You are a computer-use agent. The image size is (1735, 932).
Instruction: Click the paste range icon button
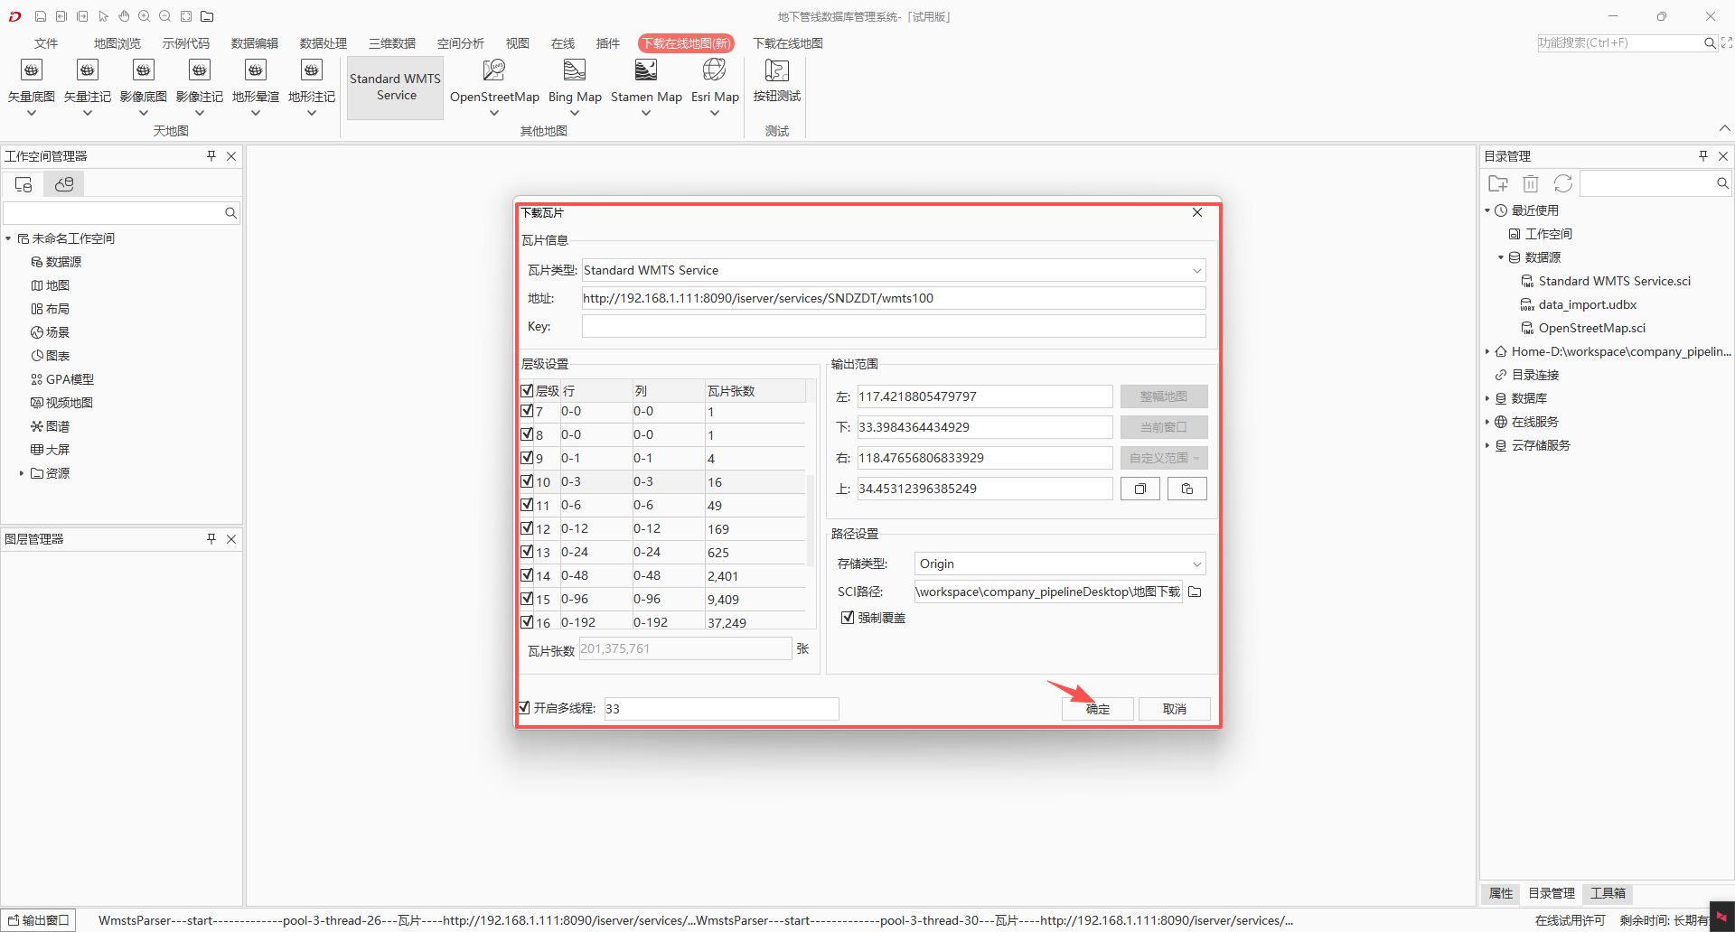coord(1187,489)
